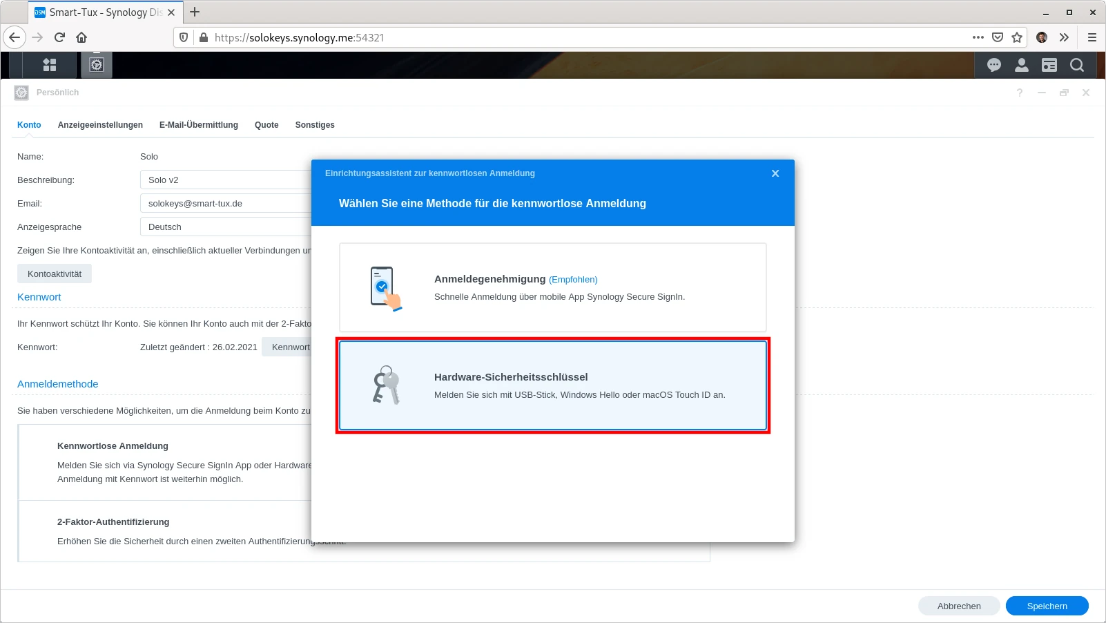This screenshot has height=623, width=1106.
Task: Choose the Hardware-Sicherheitsschlüssel option
Action: (553, 385)
